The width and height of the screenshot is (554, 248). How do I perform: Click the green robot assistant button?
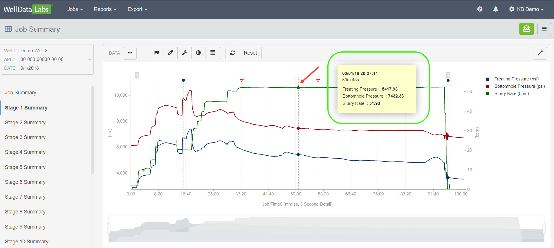[526, 29]
